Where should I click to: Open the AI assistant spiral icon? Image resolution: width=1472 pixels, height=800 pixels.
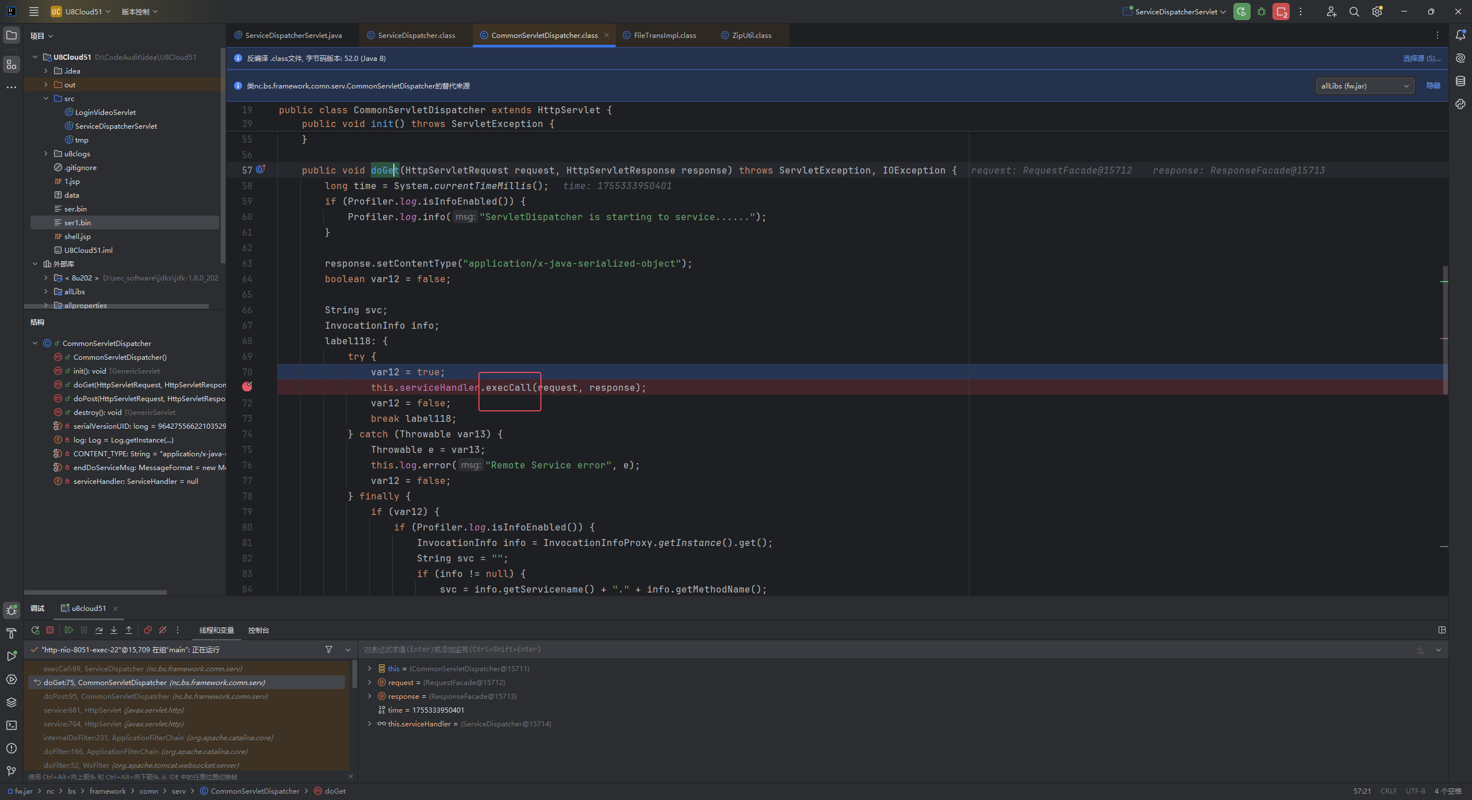[1460, 58]
